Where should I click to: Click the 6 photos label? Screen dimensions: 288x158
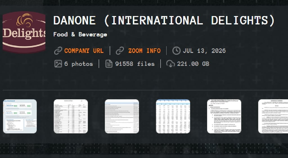pyautogui.click(x=79, y=64)
